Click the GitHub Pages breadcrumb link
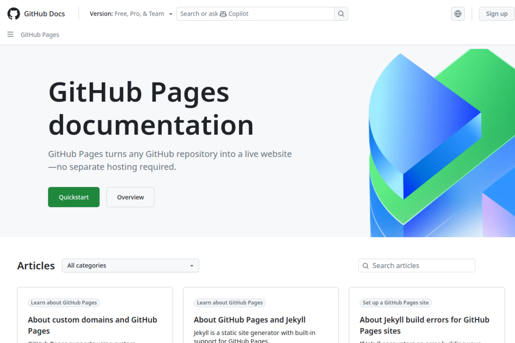515x343 pixels. pyautogui.click(x=40, y=35)
